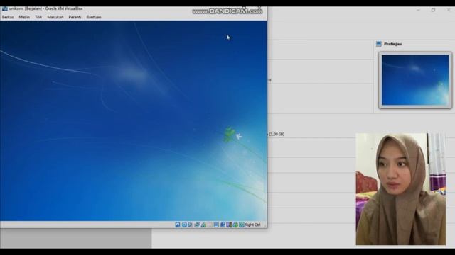Restore down the VirtualBox Manager window
Image resolution: width=455 pixels, height=255 pixels.
coord(433,10)
